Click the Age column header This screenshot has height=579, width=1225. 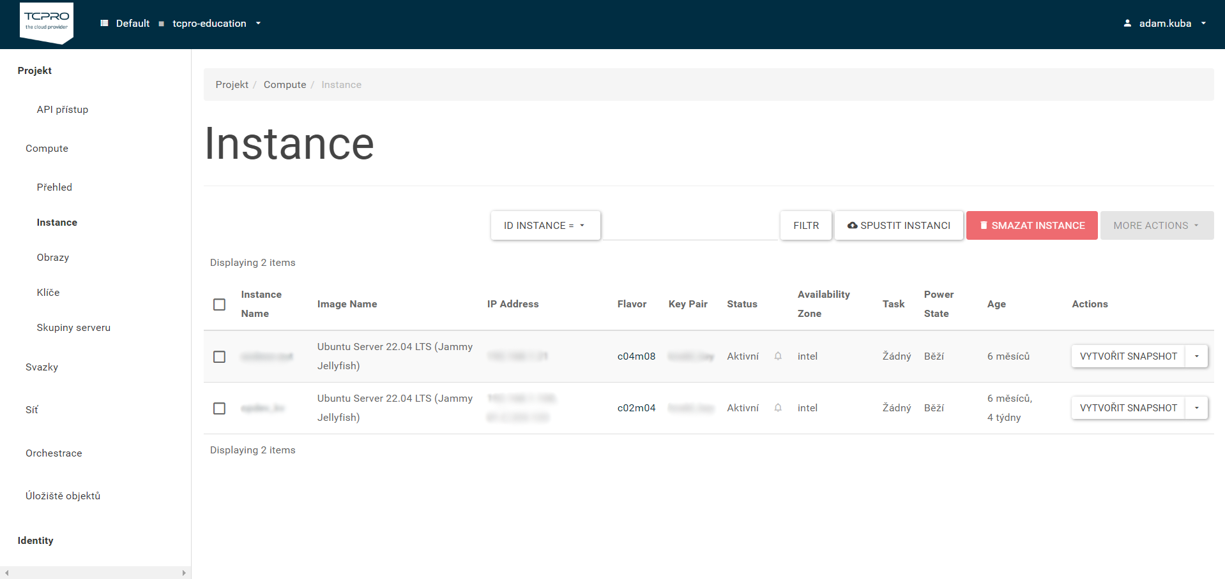point(996,304)
